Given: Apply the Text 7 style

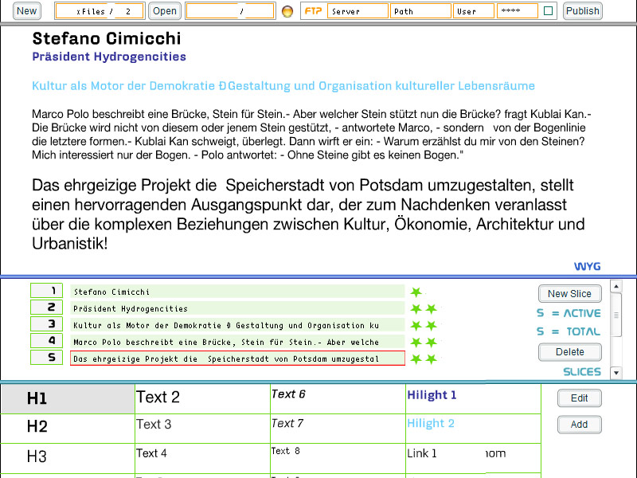Looking at the screenshot, I should [338, 429].
